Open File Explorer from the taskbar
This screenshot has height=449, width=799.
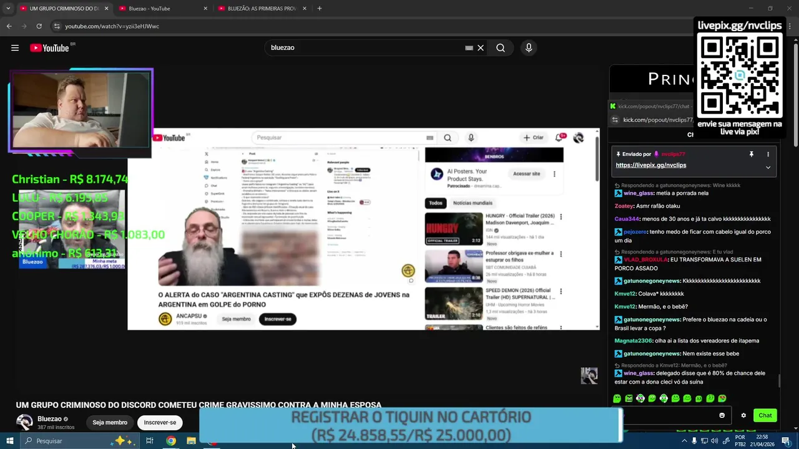point(191,441)
